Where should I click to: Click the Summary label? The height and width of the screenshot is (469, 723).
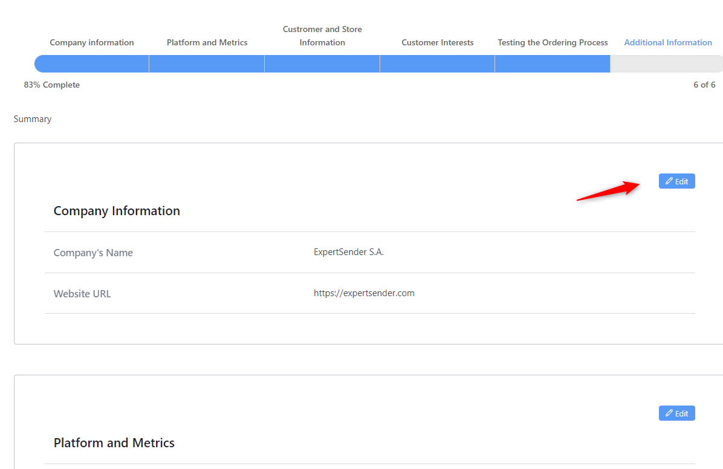click(33, 119)
